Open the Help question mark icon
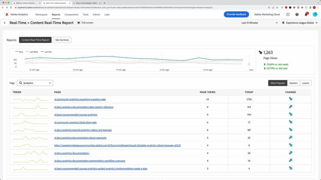Image resolution: width=321 pixels, height=180 pixels. pyautogui.click(x=297, y=14)
